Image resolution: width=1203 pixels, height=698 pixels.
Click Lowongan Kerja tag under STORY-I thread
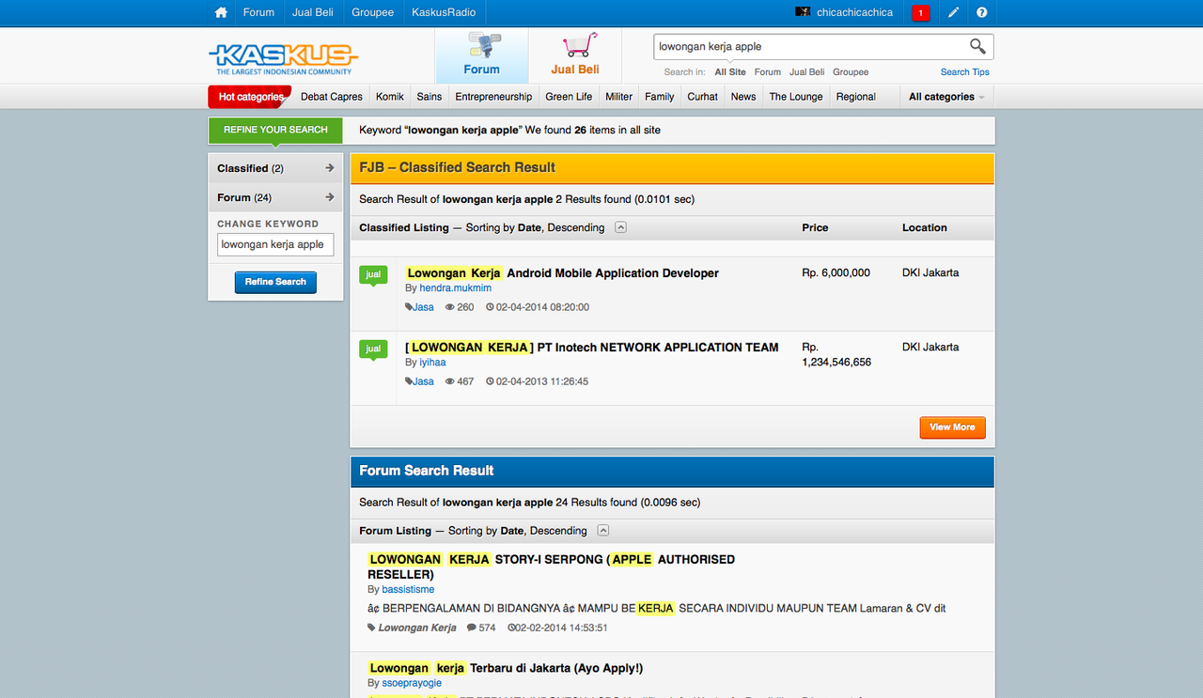(x=417, y=628)
